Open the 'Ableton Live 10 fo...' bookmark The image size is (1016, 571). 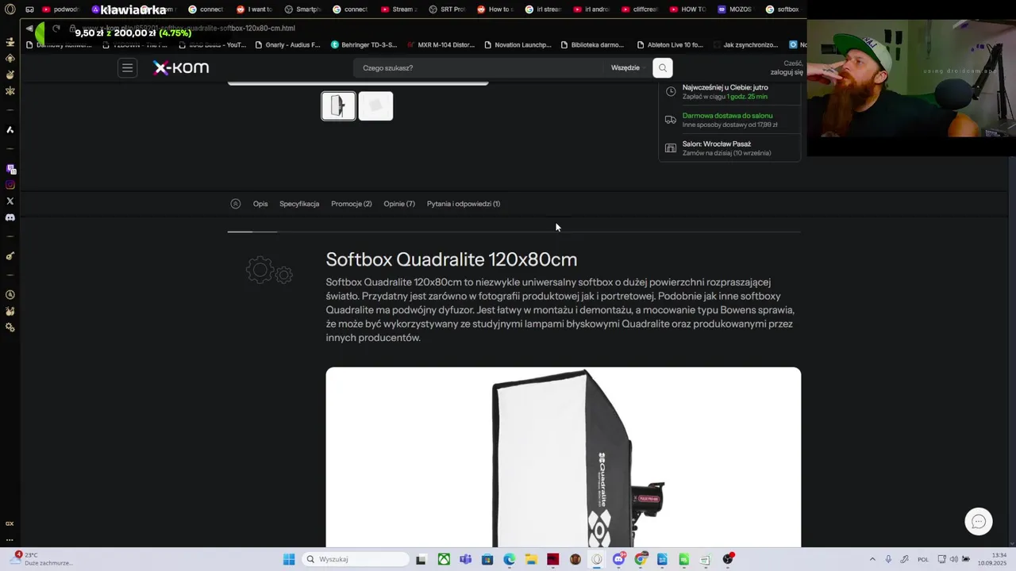[670, 45]
